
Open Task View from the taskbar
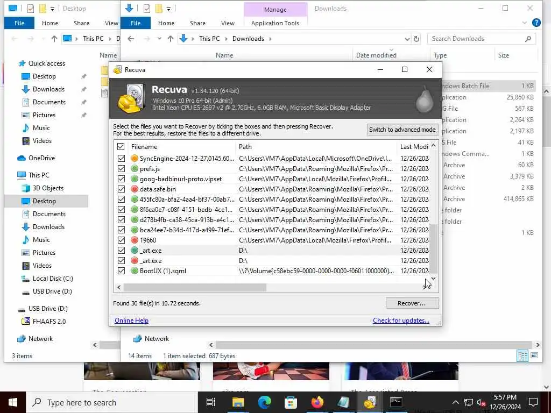pyautogui.click(x=210, y=402)
